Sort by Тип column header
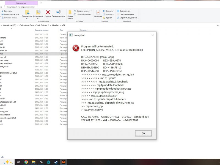220x165 pixels. pos(61,30)
